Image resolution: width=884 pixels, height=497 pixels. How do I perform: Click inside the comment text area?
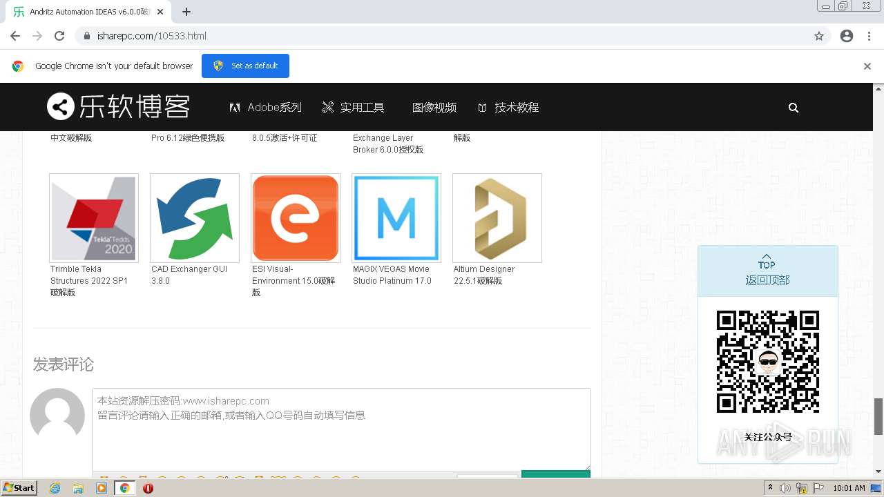coord(341,429)
